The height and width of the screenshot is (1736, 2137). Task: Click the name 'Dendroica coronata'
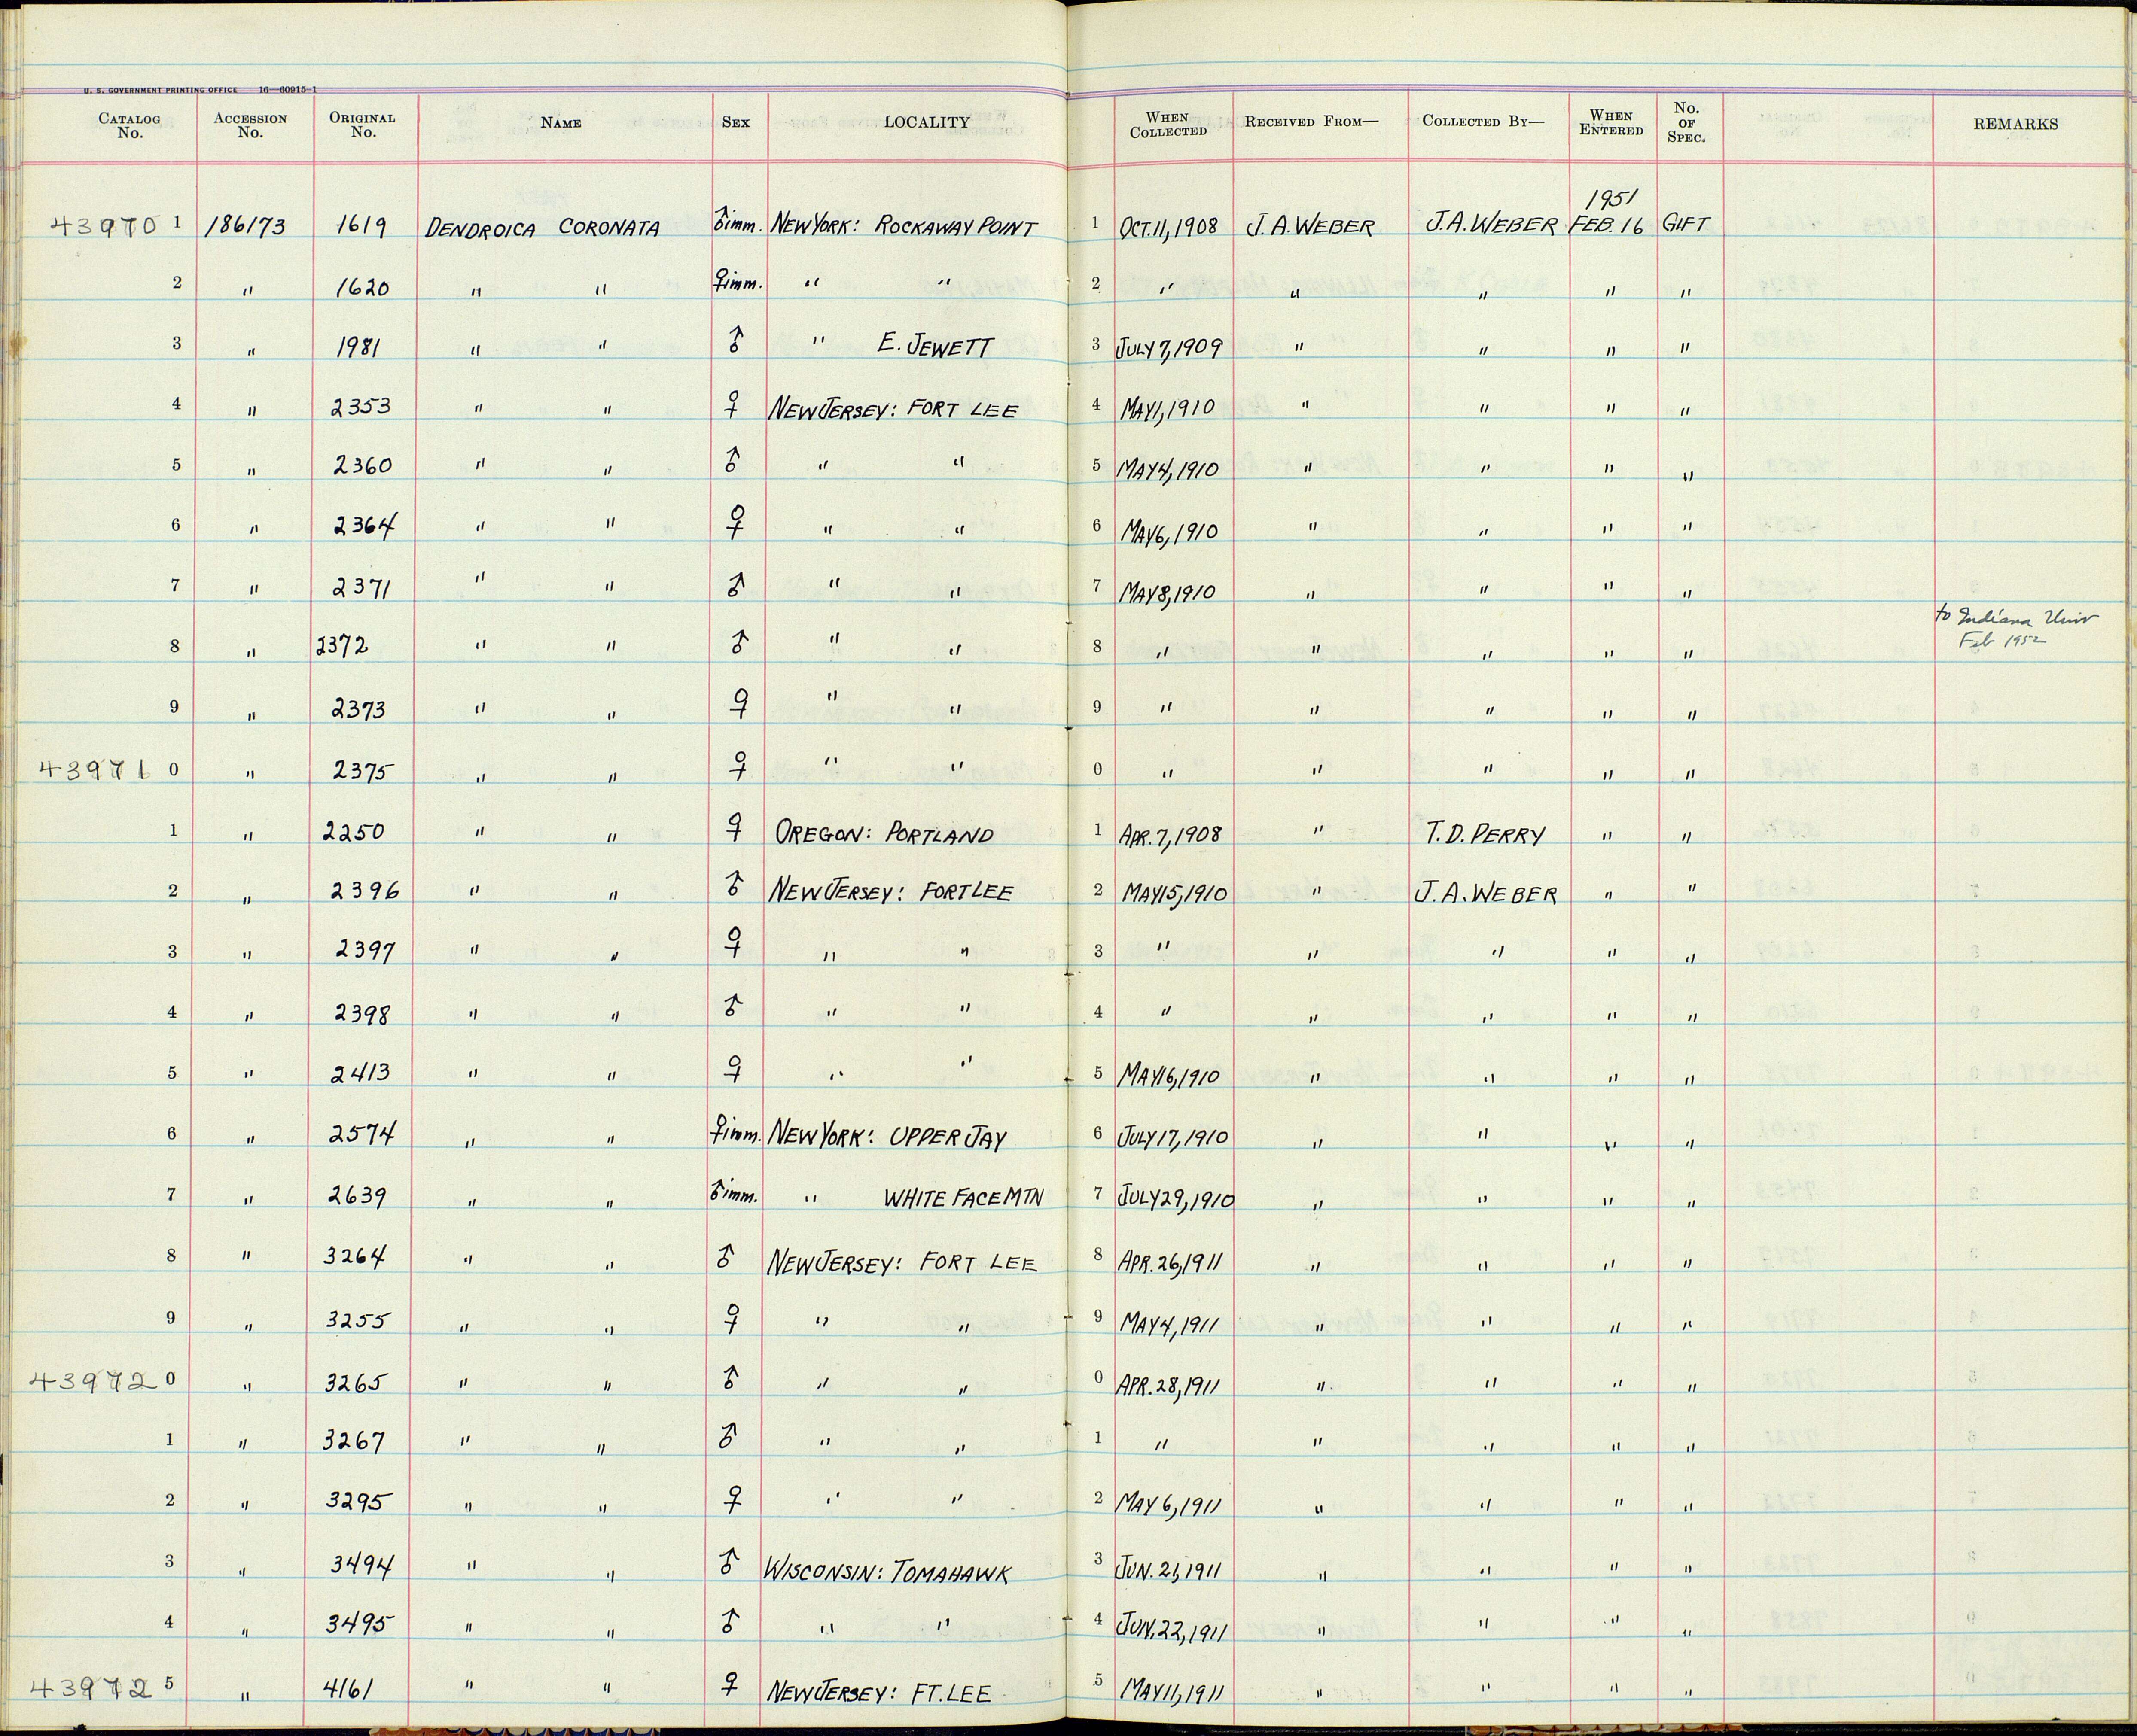(x=541, y=229)
